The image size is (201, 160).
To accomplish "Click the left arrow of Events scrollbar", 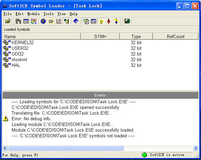I will 5,148.
